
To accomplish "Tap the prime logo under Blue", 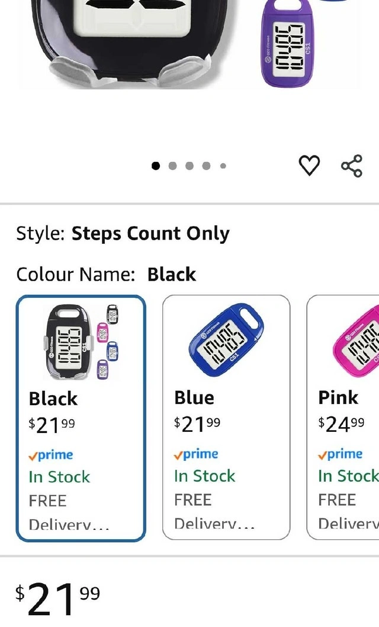I will (x=197, y=454).
